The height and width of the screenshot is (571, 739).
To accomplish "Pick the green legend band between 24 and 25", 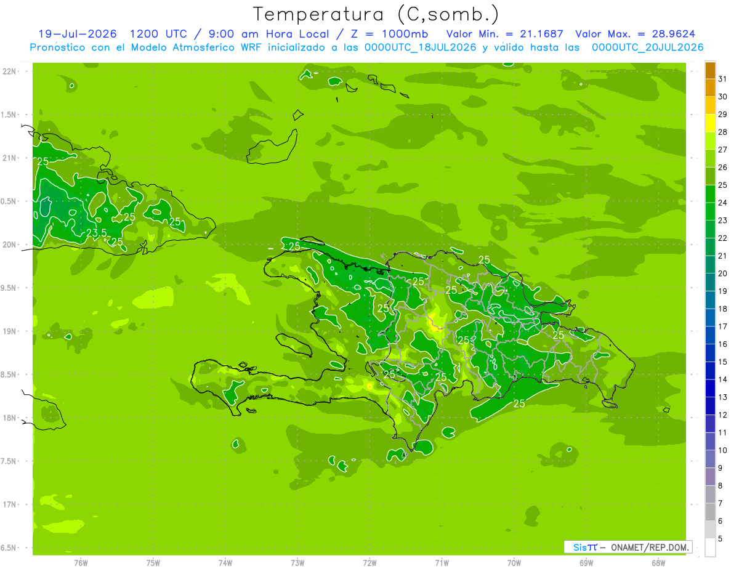I will pos(710,194).
